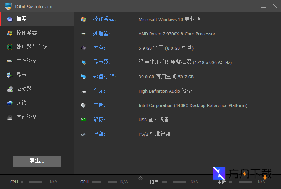The height and width of the screenshot is (189, 281).
Task: Open the 处理器与主板 section
Action: coord(37,47)
